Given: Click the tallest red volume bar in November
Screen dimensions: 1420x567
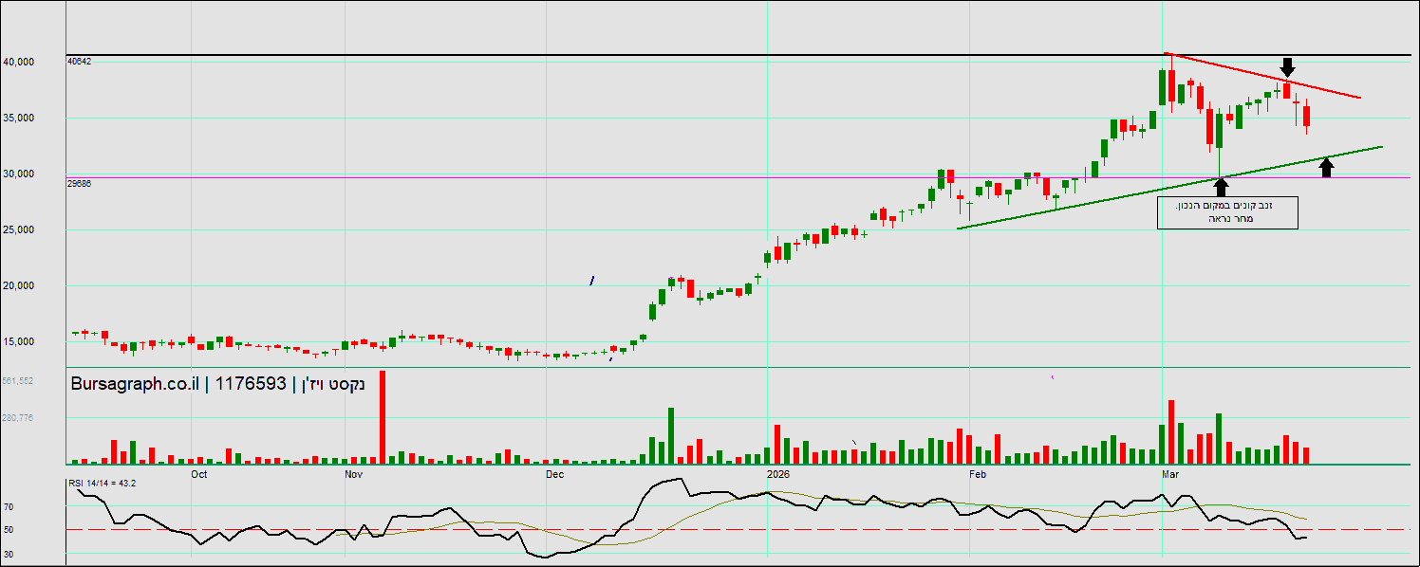Looking at the screenshot, I should (383, 416).
